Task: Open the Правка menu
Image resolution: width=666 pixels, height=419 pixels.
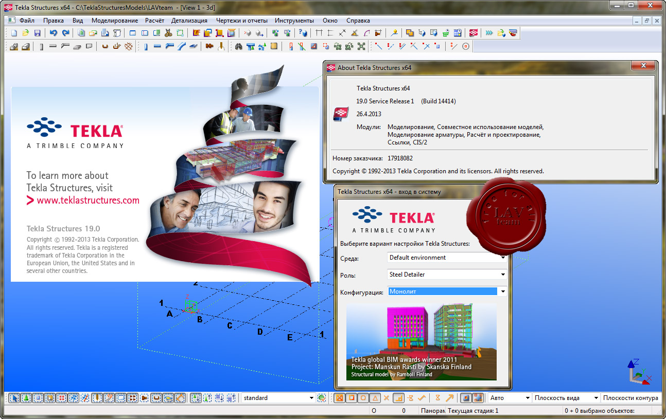Action: coord(54,21)
